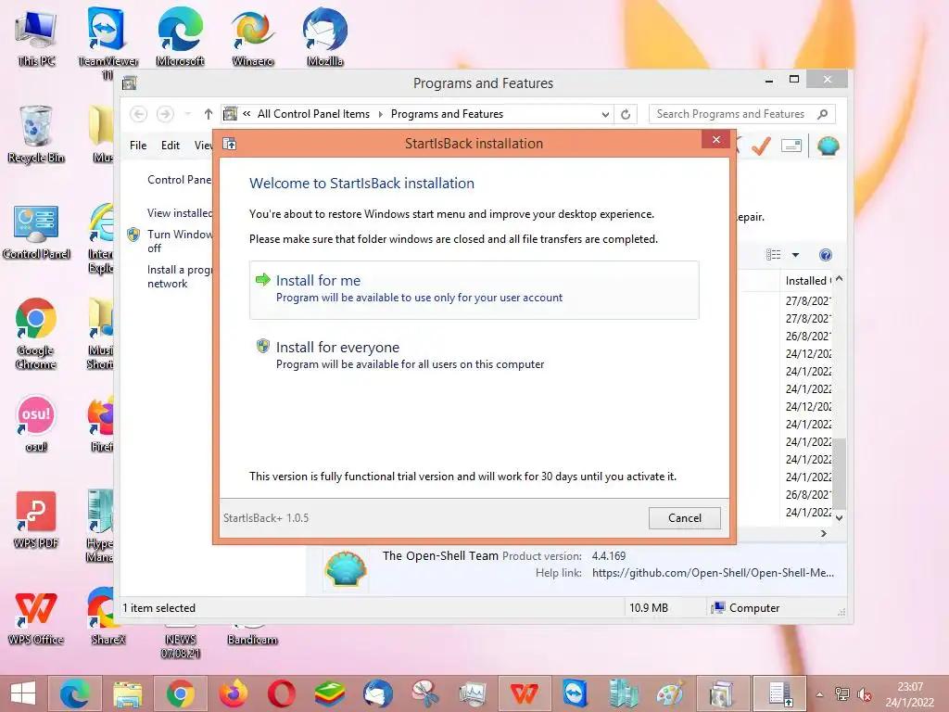Click Install a program from network link

(x=179, y=276)
